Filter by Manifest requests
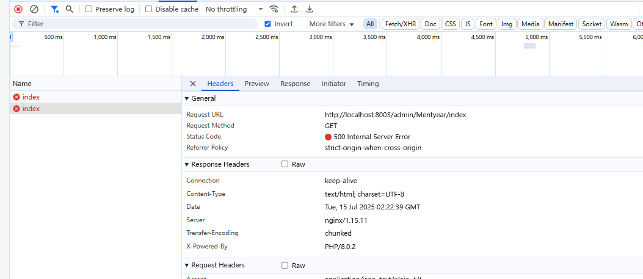The height and width of the screenshot is (279, 643). tap(561, 24)
